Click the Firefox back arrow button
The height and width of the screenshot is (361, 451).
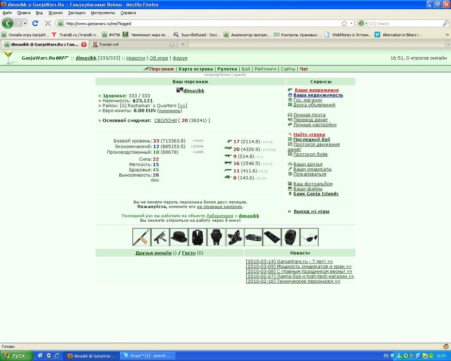tap(8, 23)
